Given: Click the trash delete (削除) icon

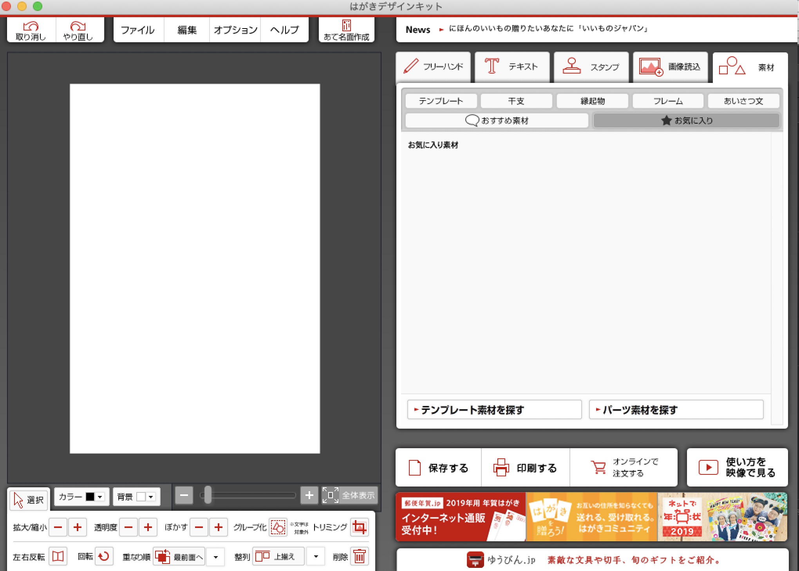Looking at the screenshot, I should 359,556.
